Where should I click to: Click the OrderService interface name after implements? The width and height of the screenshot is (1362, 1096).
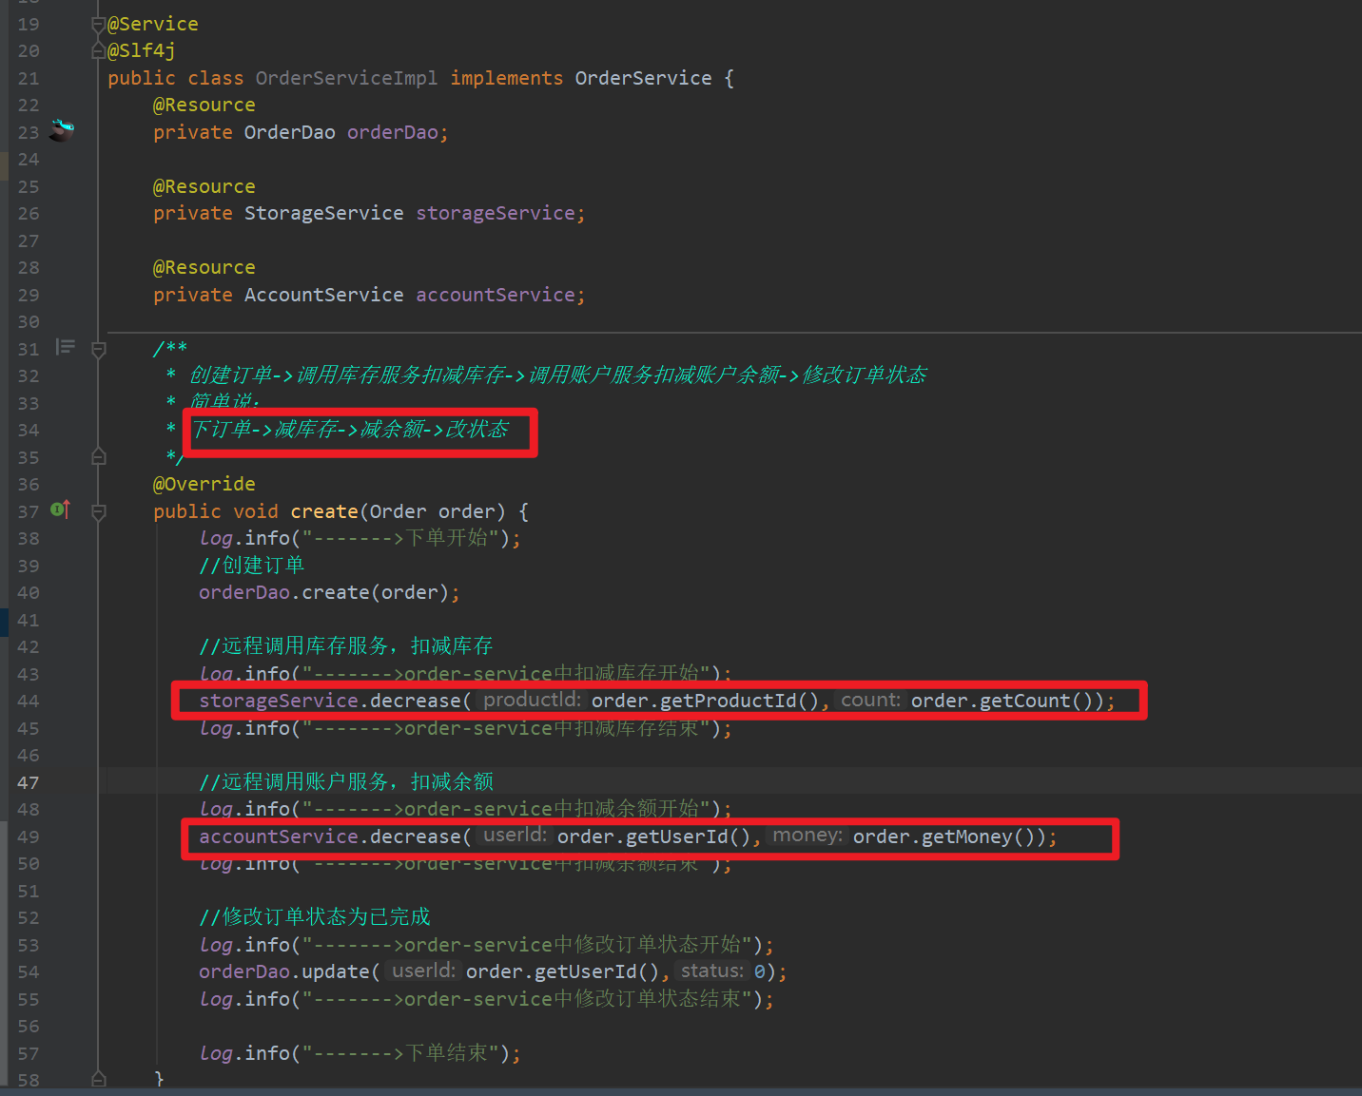(x=643, y=78)
